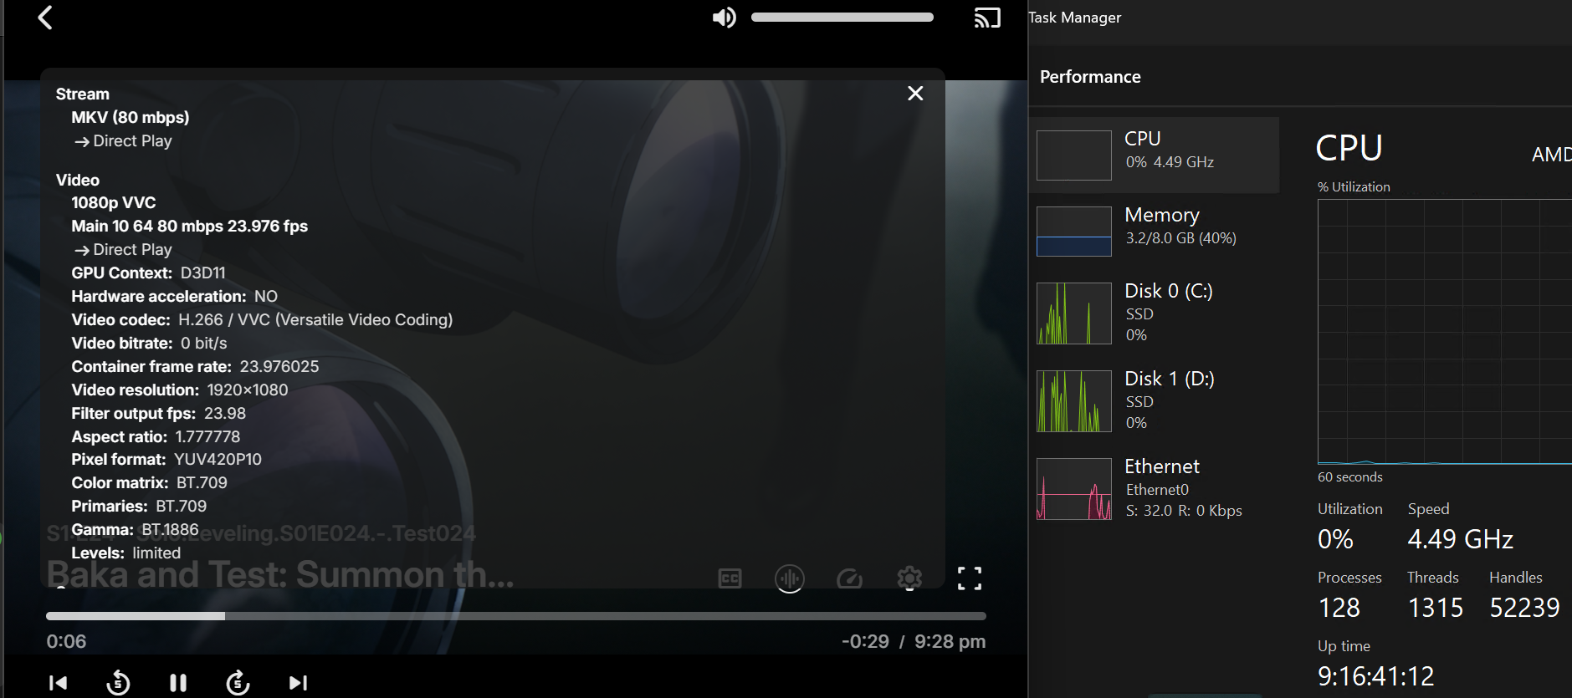Click the Task Manager window title

click(x=1075, y=18)
